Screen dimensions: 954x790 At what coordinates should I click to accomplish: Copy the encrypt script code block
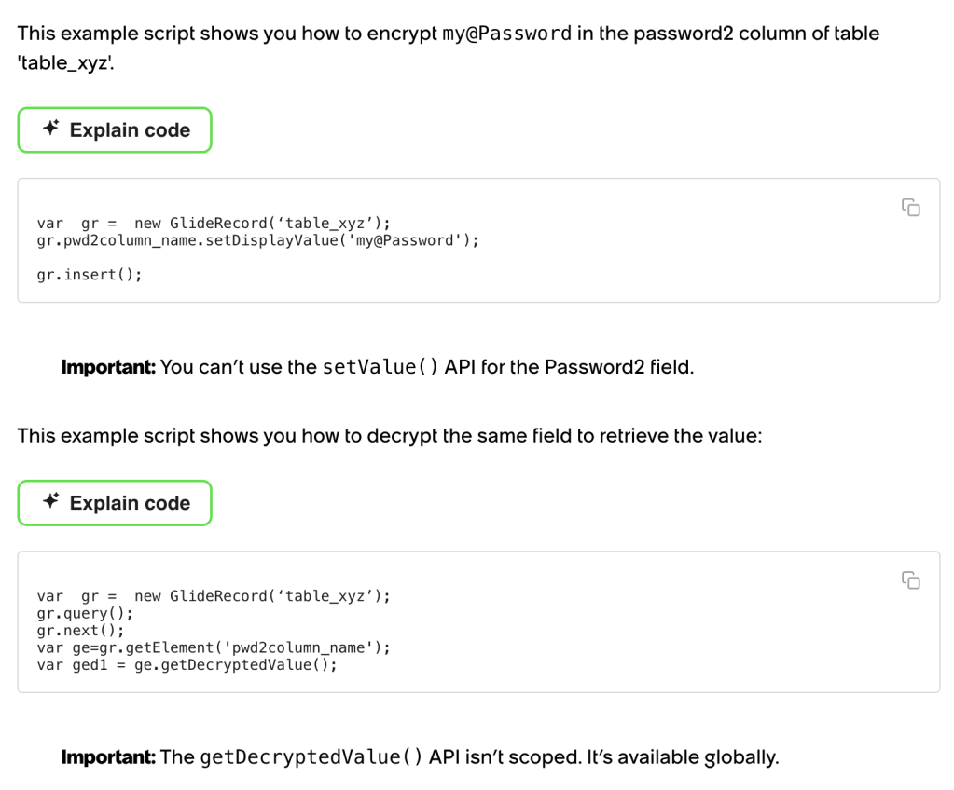click(x=911, y=207)
